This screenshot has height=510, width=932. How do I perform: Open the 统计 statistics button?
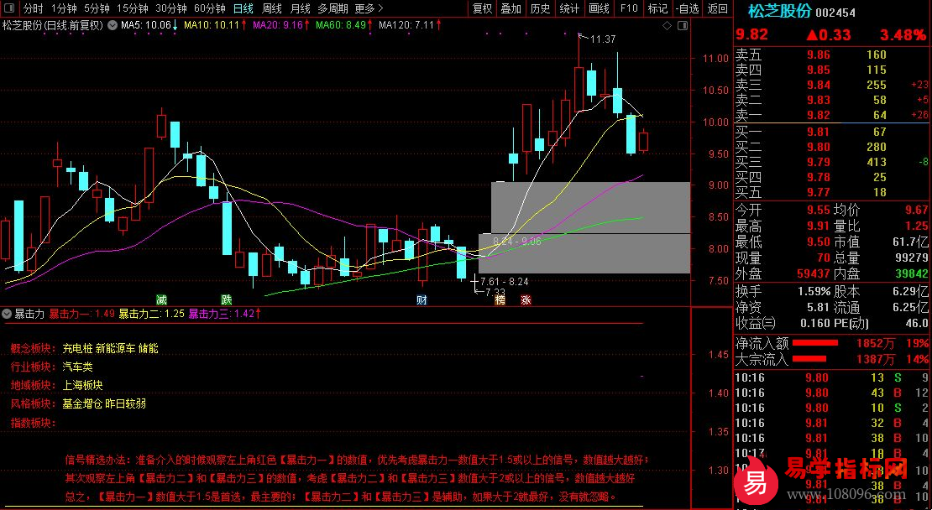click(569, 8)
